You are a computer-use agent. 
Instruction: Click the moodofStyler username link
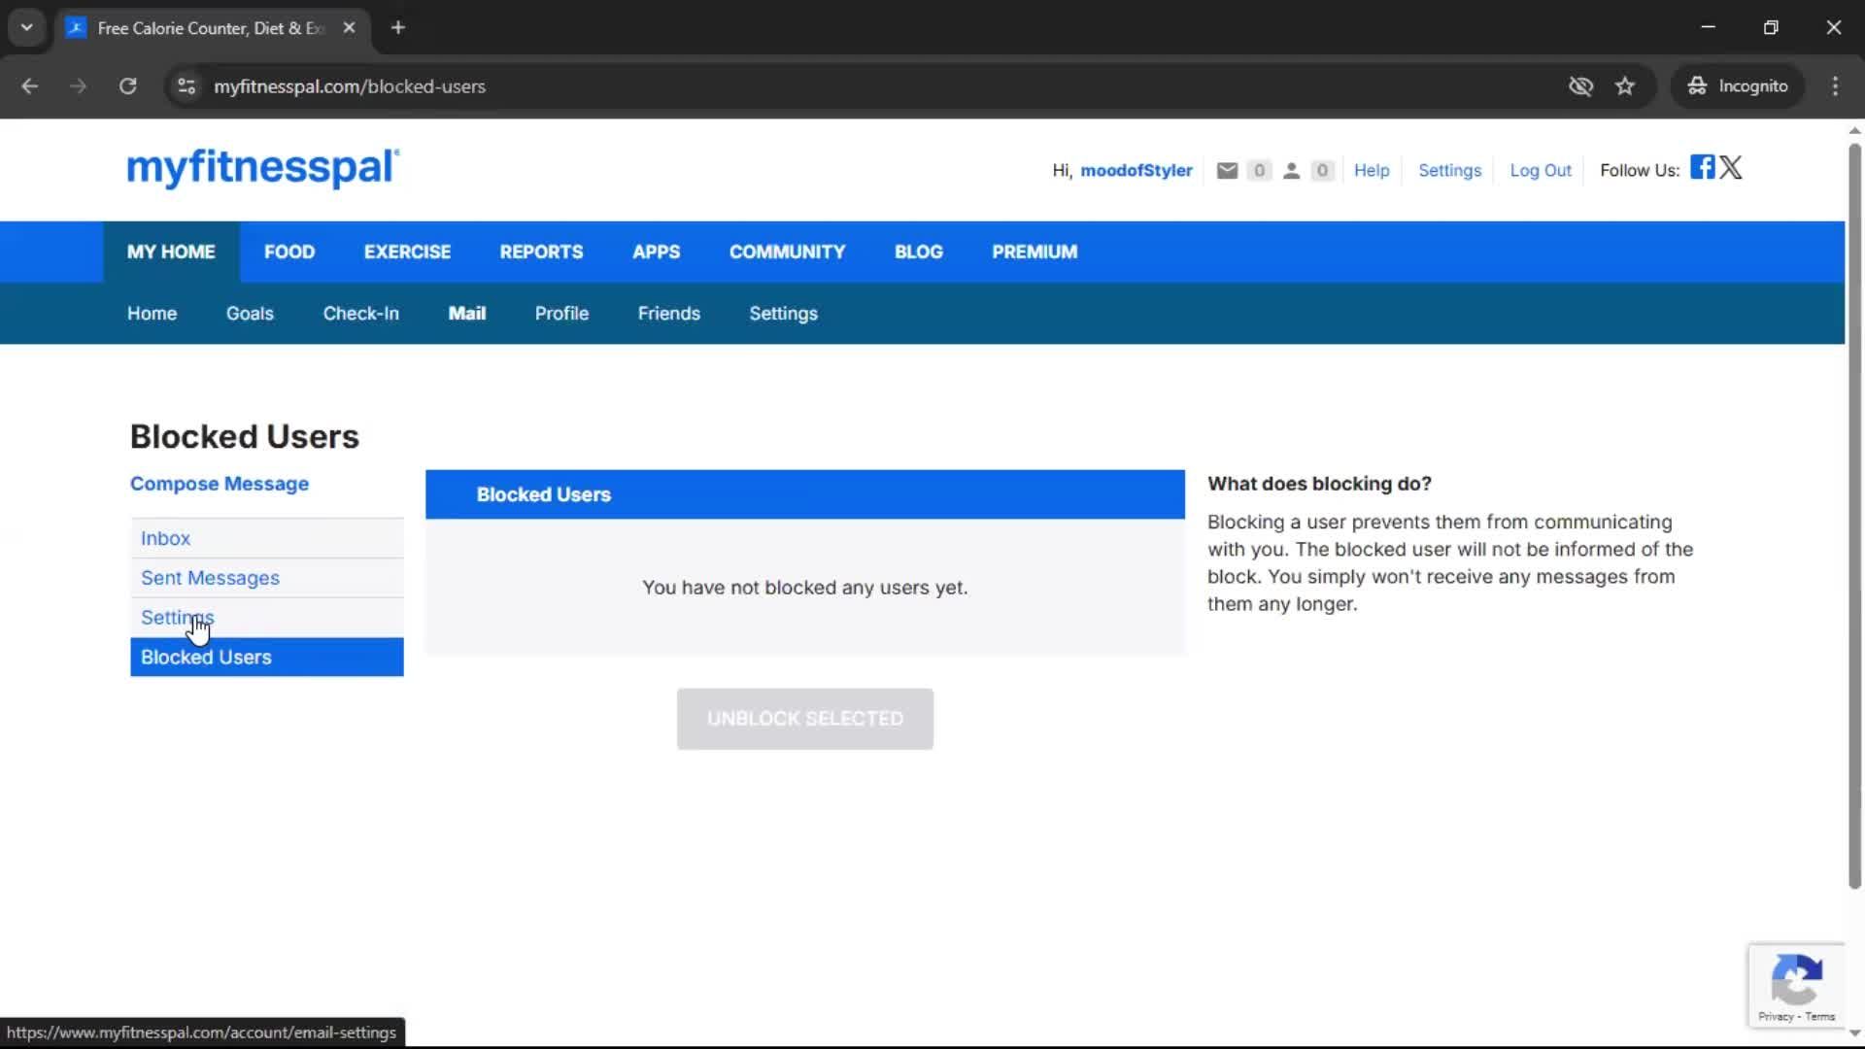point(1136,171)
